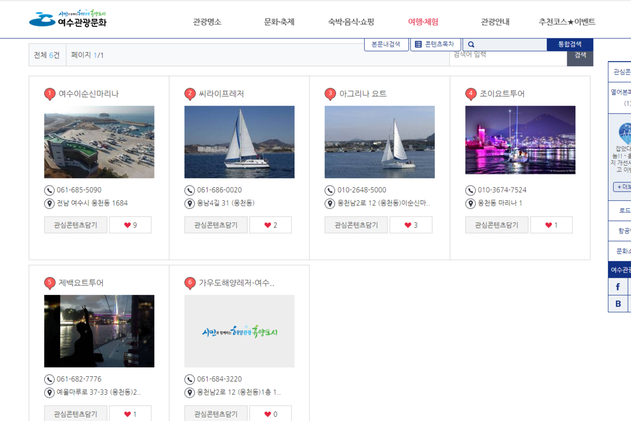Click the 검색어 입력 search input field

point(505,54)
